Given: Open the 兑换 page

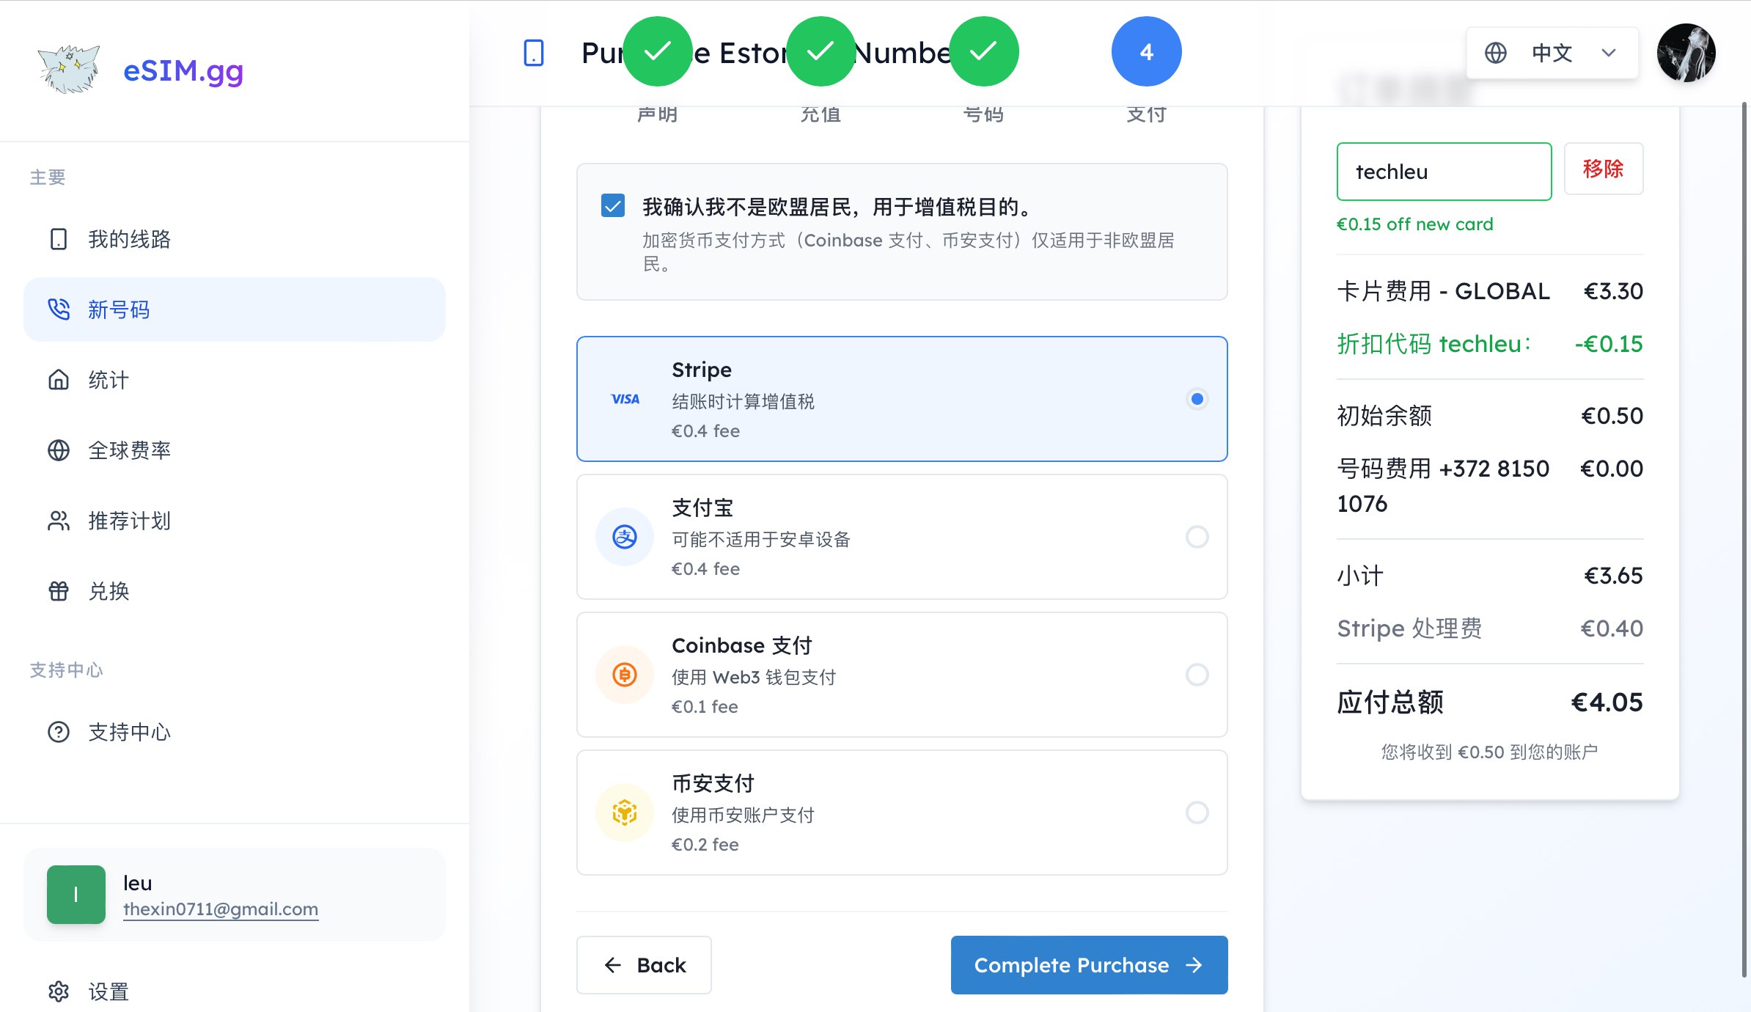Looking at the screenshot, I should pyautogui.click(x=235, y=591).
